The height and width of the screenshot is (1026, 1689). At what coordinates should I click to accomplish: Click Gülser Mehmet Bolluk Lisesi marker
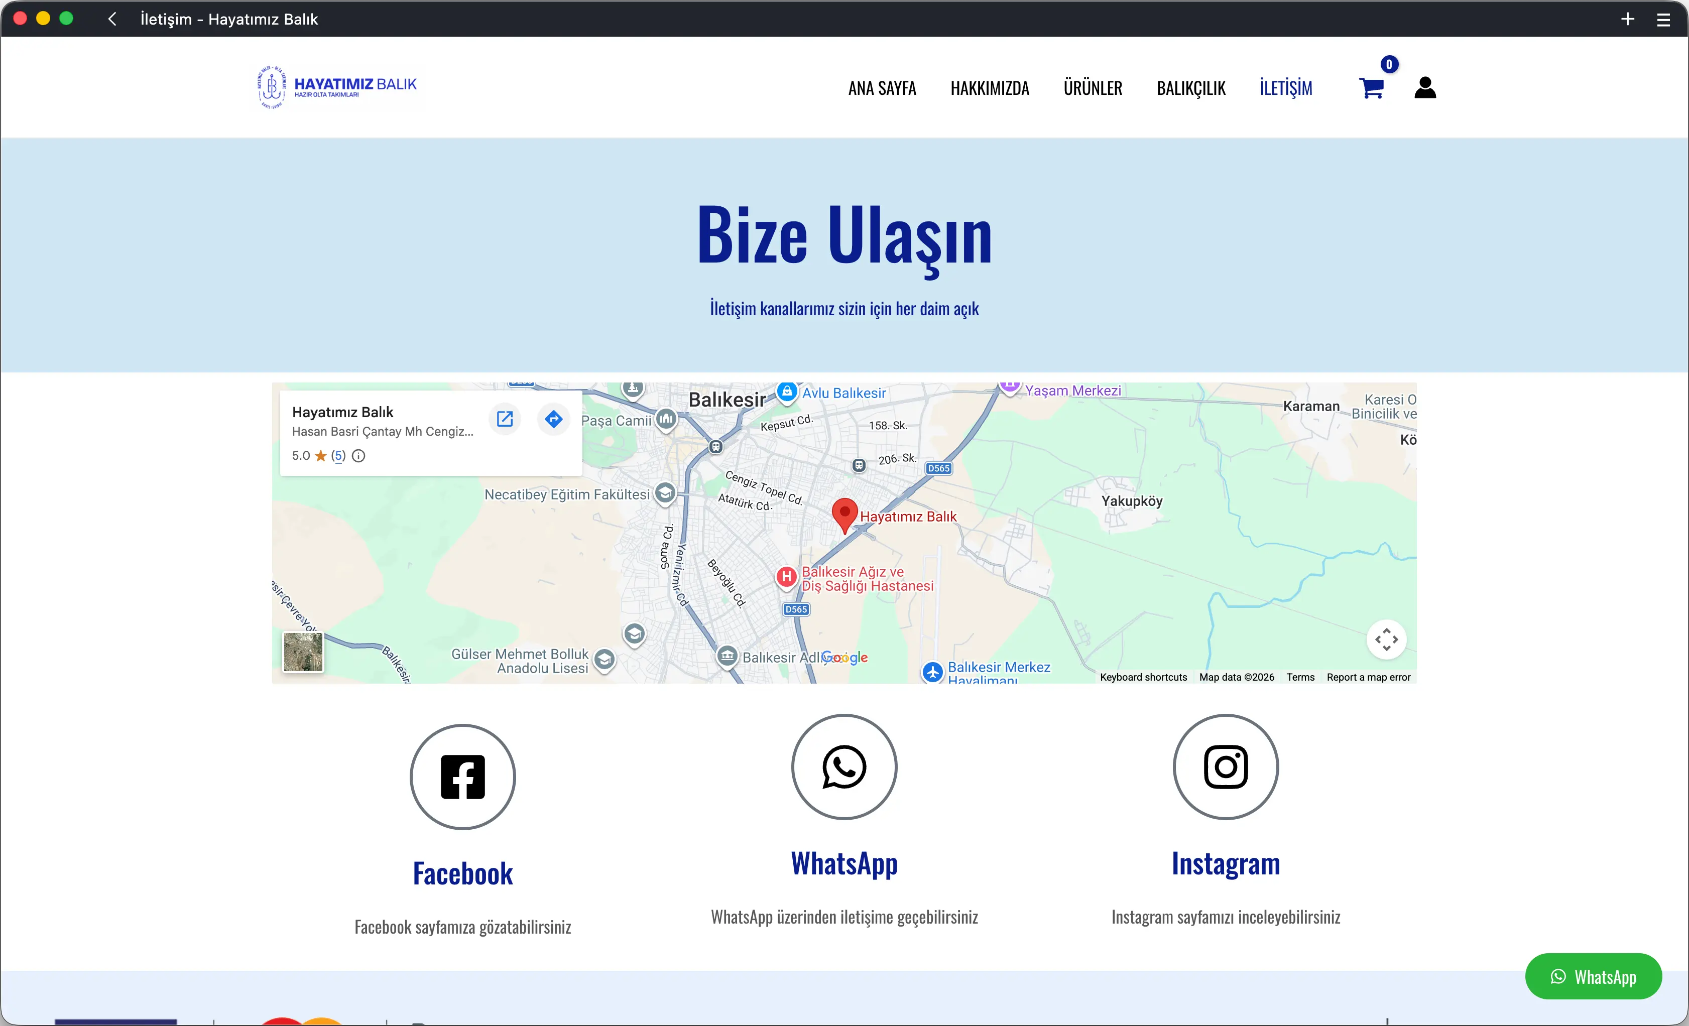(x=604, y=660)
